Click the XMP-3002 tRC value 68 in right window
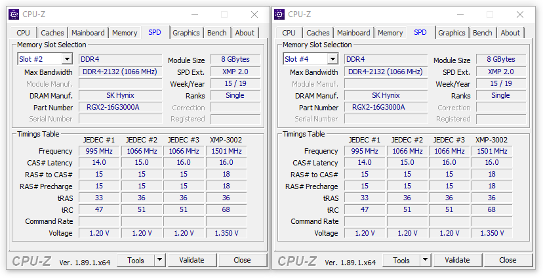Viewport: 543px width, 279px height. (x=492, y=209)
